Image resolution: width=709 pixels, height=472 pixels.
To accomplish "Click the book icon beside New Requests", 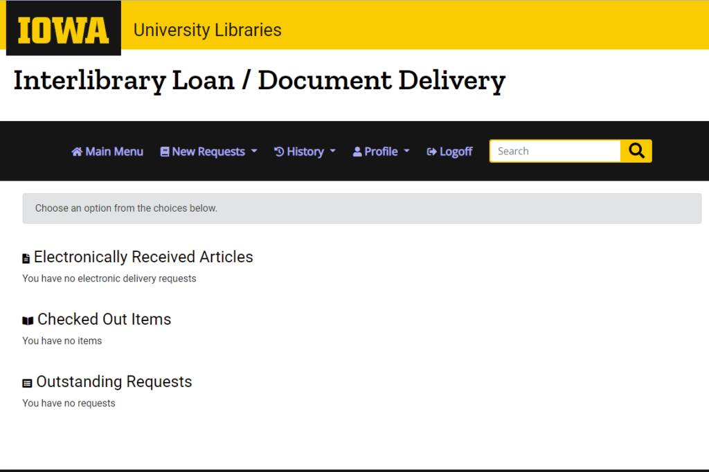I will tap(165, 152).
